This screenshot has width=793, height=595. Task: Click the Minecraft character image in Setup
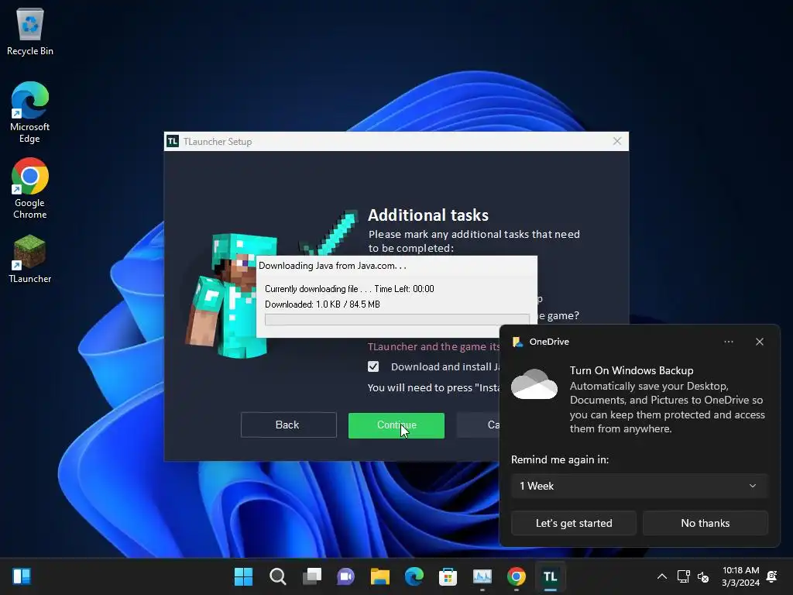(x=231, y=295)
